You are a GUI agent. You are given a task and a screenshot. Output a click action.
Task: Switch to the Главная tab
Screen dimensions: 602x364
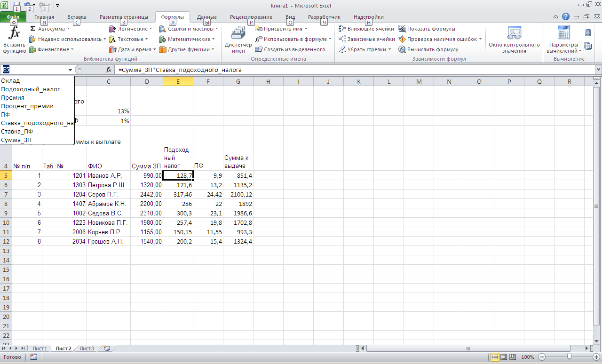point(44,17)
